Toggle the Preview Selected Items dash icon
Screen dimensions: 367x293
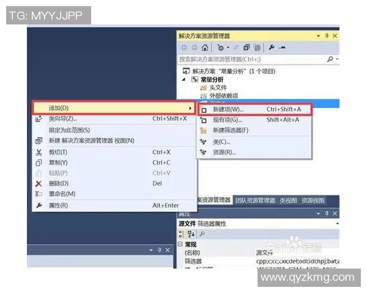tap(282, 48)
